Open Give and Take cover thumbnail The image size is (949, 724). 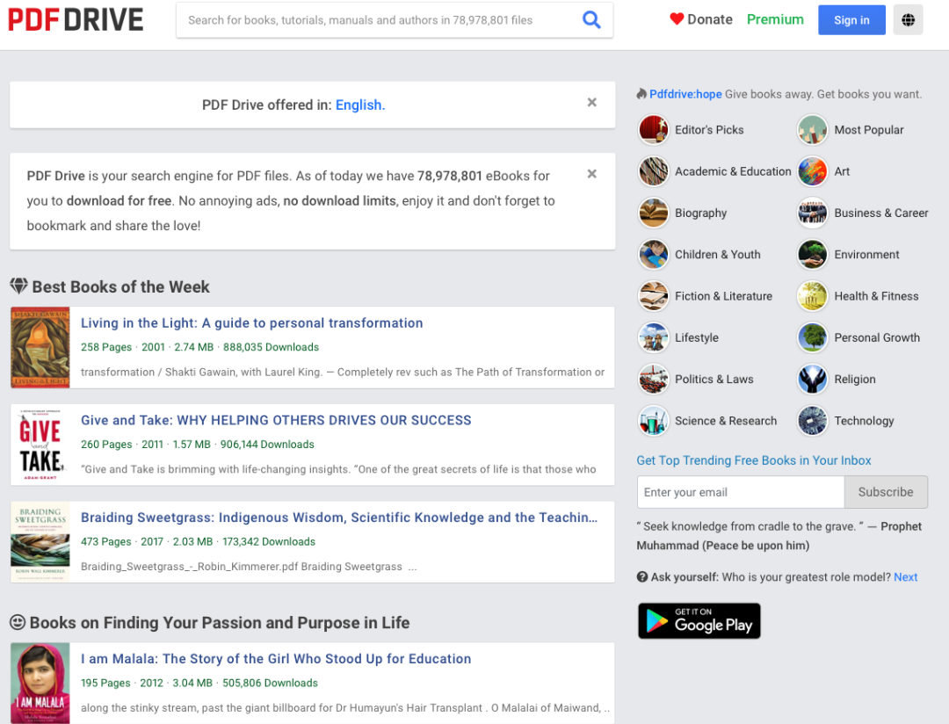pos(40,445)
